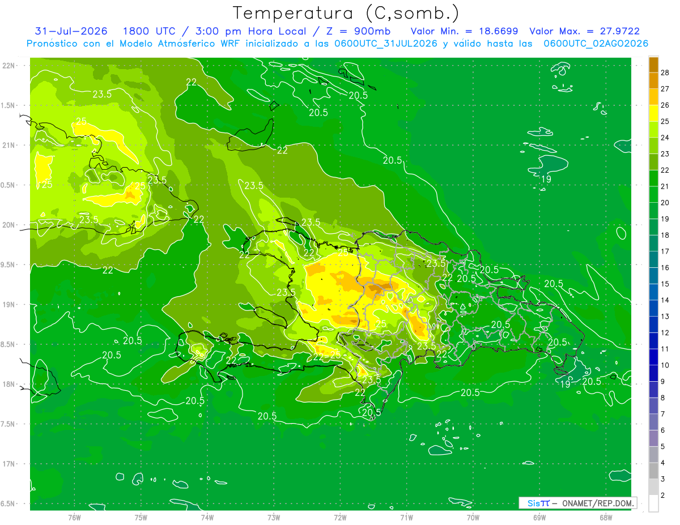Screen dimensions: 680x525
Task: Click '0600UTC_31JUL2026' initialization time
Action: [x=386, y=44]
